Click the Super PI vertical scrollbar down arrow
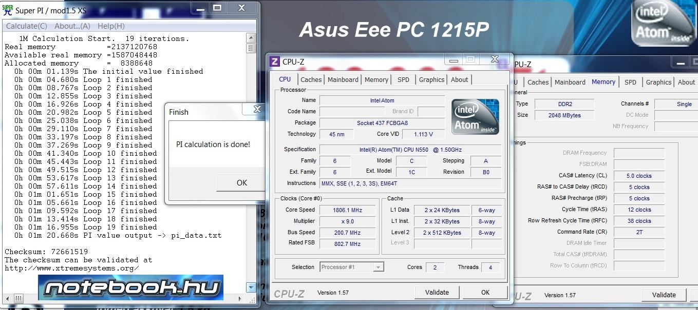698x310 pixels. coord(251,287)
